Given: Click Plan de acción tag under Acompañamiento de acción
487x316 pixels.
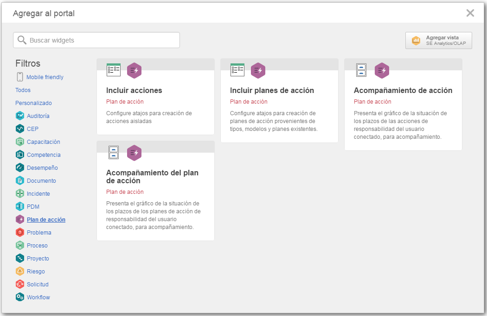Looking at the screenshot, I should 372,102.
